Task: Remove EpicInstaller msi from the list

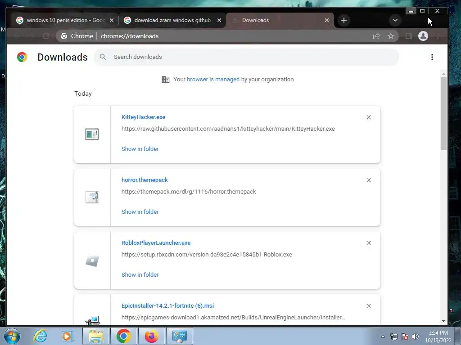Action: 368,306
